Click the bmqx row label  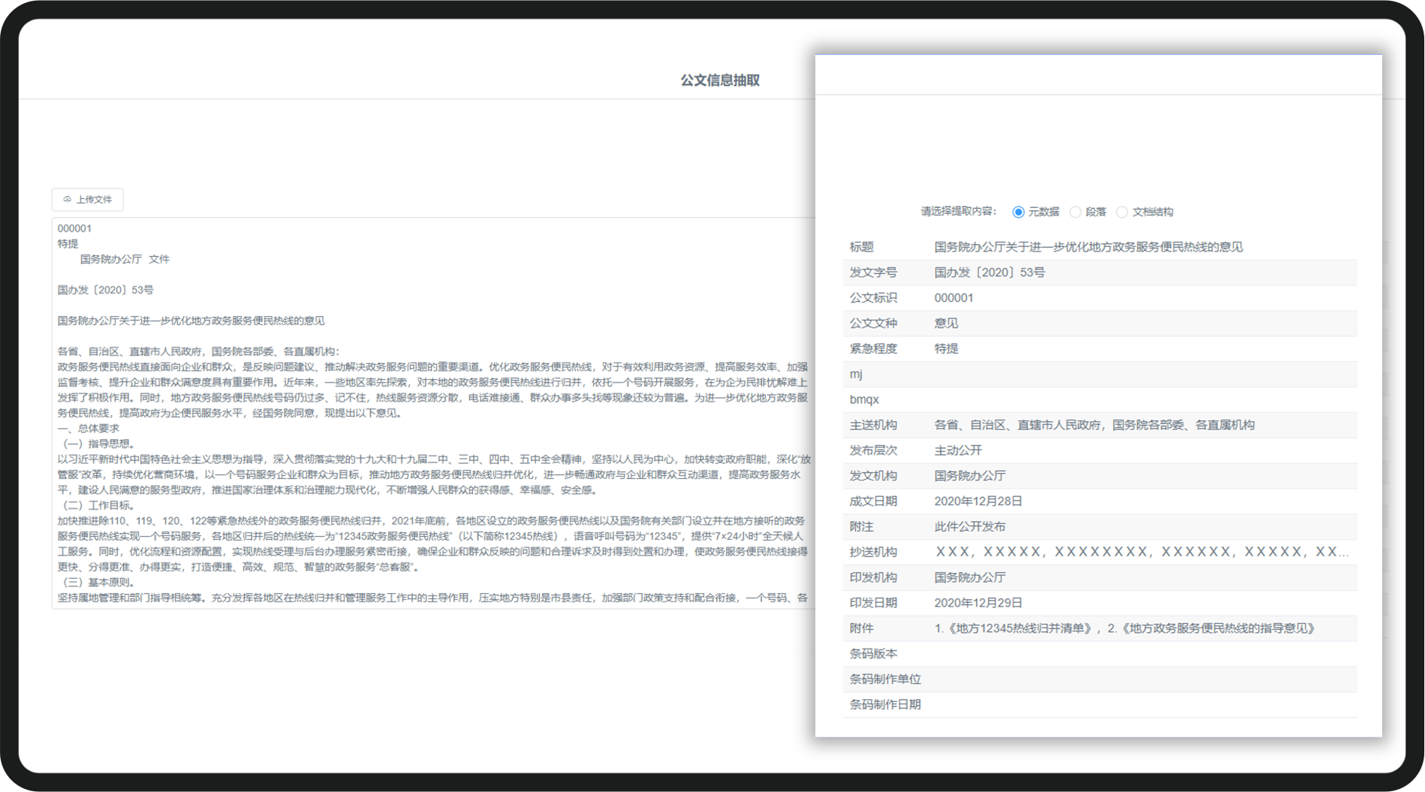[x=864, y=400]
